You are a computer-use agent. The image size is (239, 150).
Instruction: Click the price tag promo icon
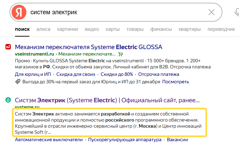pyautogui.click(x=18, y=82)
